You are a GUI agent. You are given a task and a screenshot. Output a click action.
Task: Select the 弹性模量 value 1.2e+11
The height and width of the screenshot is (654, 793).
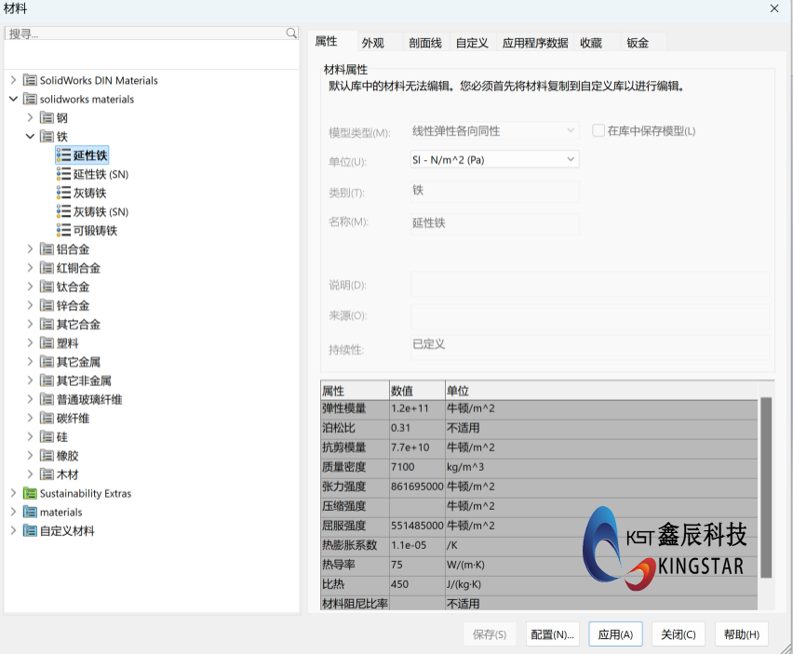(410, 408)
